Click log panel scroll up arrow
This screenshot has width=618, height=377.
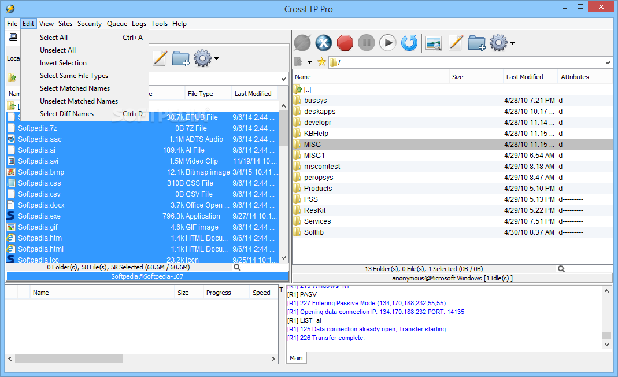click(606, 291)
